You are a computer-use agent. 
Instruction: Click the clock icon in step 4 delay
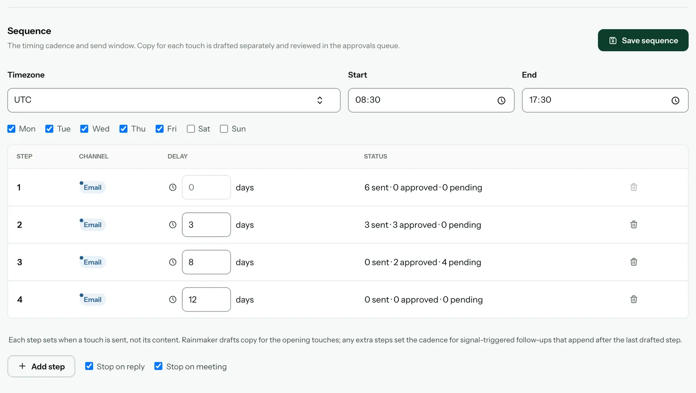[173, 299]
